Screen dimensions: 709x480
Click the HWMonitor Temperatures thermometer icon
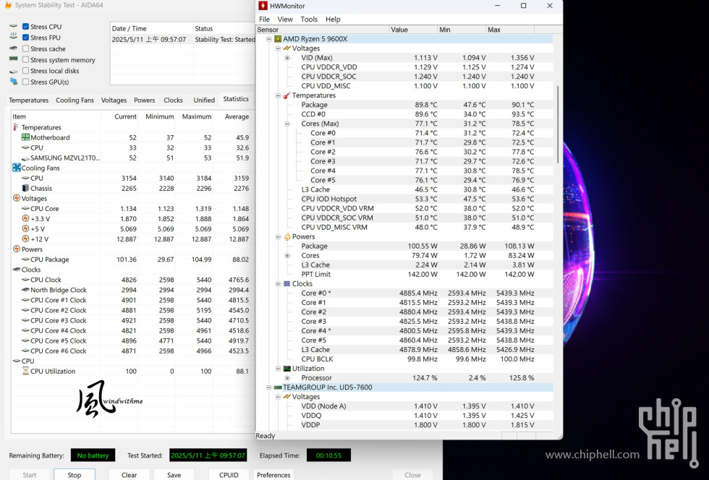click(286, 95)
